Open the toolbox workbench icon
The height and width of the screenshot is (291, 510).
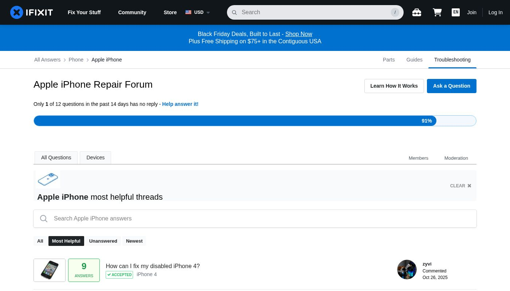coord(417,12)
